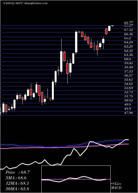
Task: Click the 62.32 price axis label
Action: coord(129,50)
